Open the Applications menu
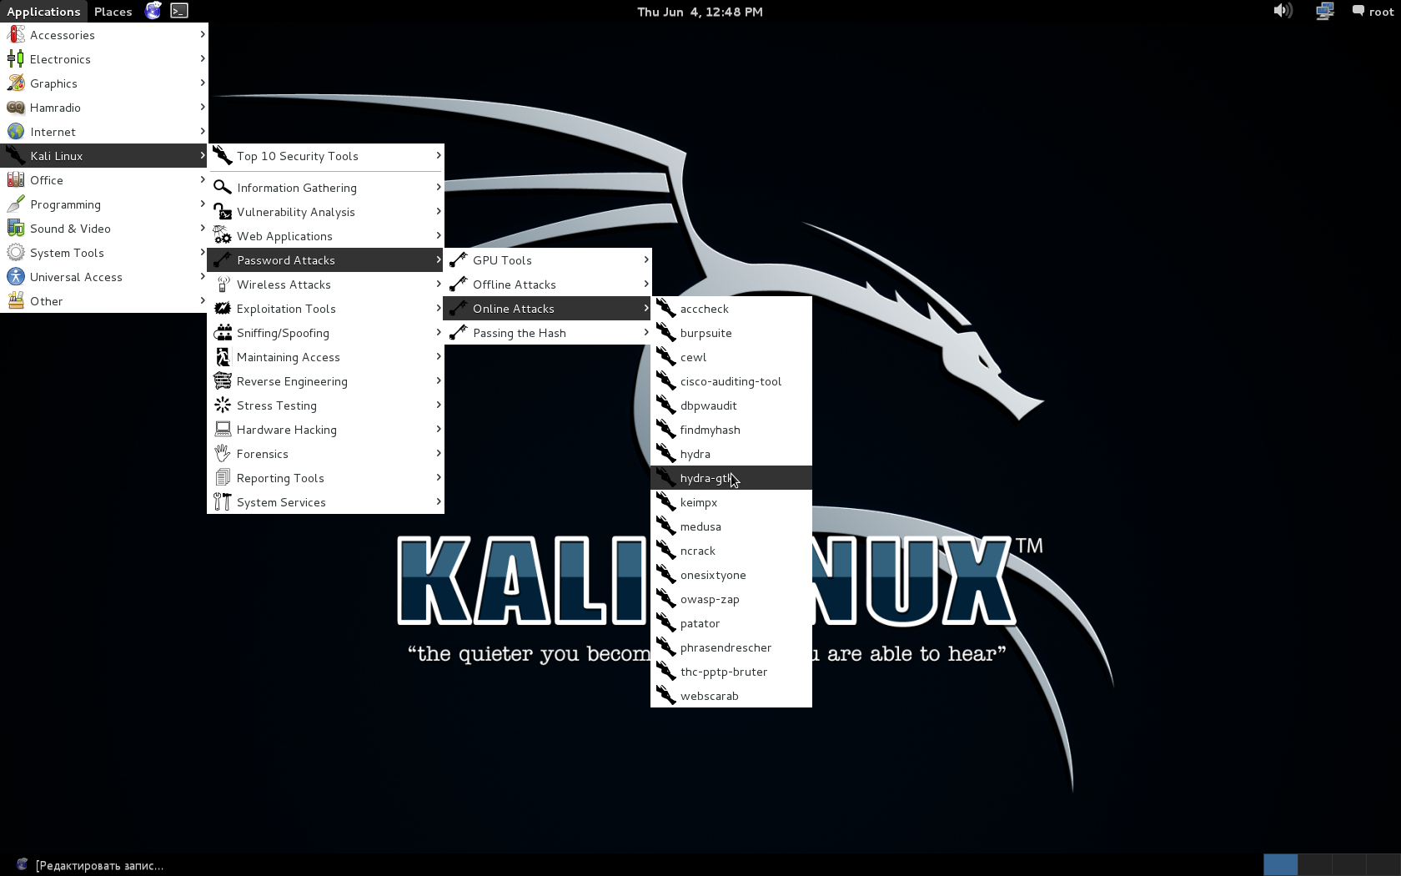Screen dimensions: 1401x876 tap(43, 12)
